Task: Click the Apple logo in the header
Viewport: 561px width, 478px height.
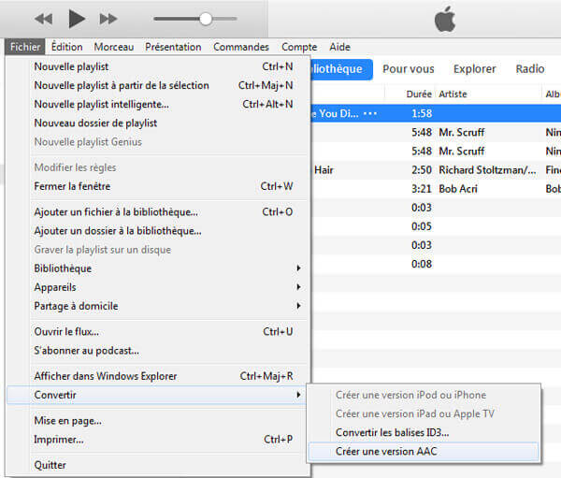Action: point(445,20)
